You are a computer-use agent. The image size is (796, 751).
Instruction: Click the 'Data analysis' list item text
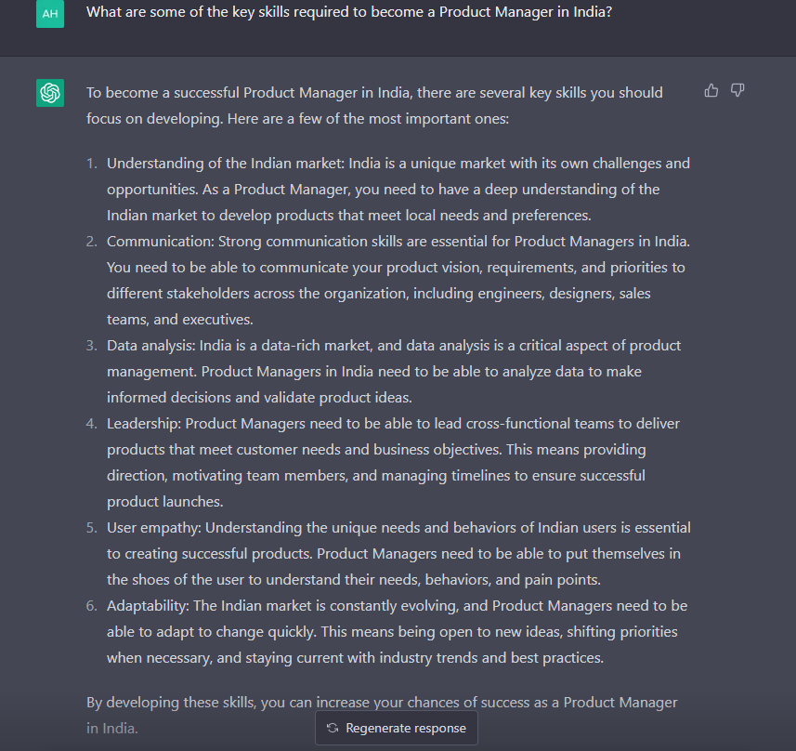(x=394, y=372)
